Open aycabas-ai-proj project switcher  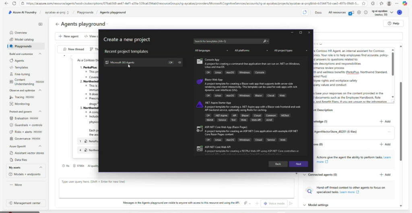pos(57,12)
